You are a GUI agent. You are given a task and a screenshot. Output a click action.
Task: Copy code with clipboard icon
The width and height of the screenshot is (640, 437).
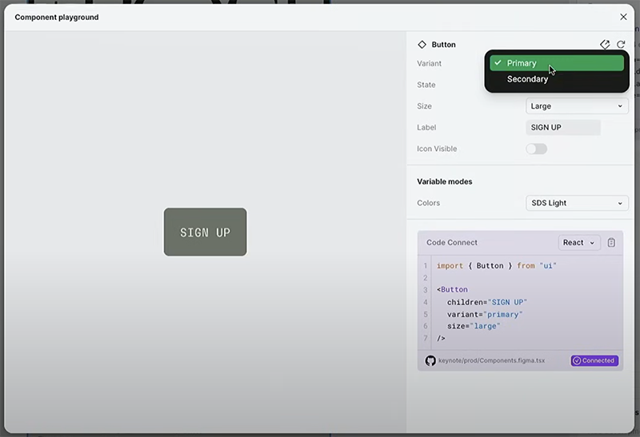(611, 243)
